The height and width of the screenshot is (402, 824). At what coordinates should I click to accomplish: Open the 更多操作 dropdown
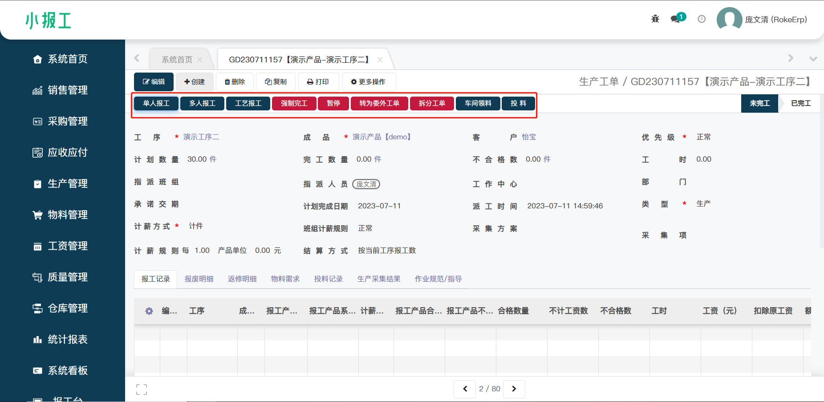coord(368,82)
